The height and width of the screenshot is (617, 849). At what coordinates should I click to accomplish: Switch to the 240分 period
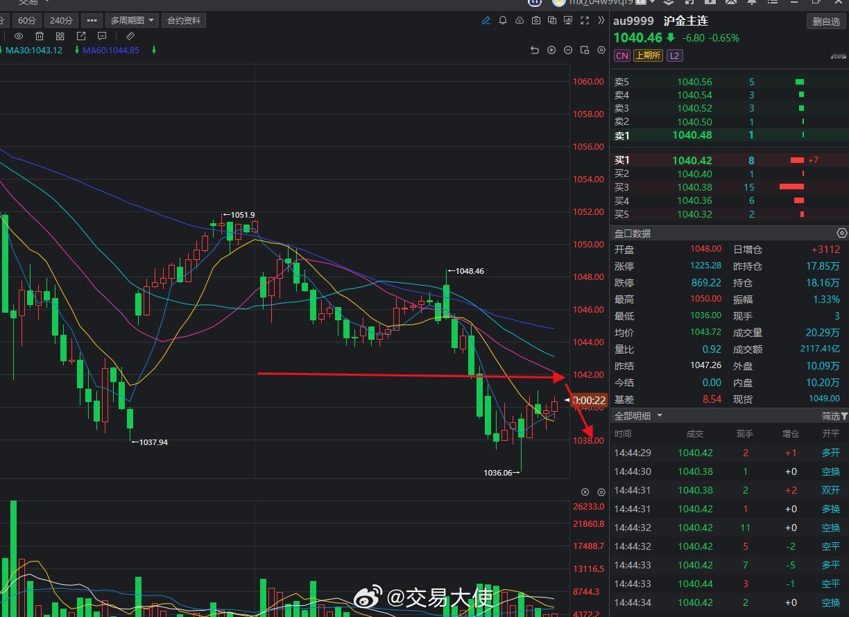pyautogui.click(x=61, y=21)
